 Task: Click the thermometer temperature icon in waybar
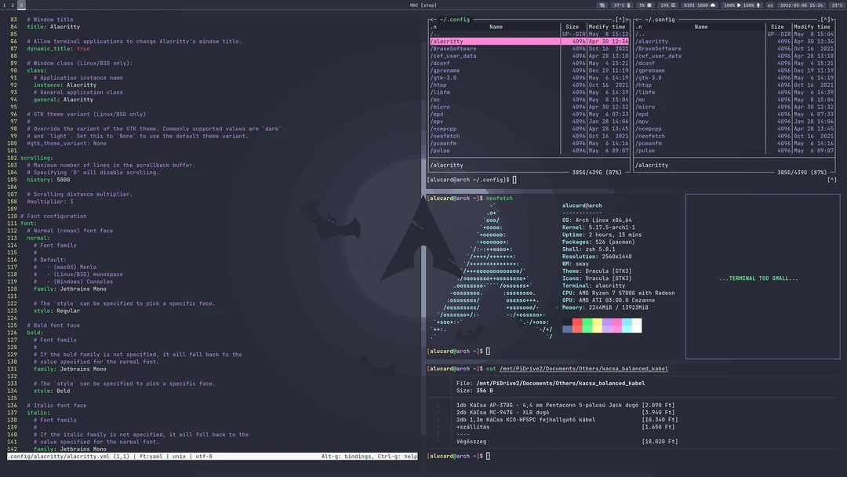(628, 4)
